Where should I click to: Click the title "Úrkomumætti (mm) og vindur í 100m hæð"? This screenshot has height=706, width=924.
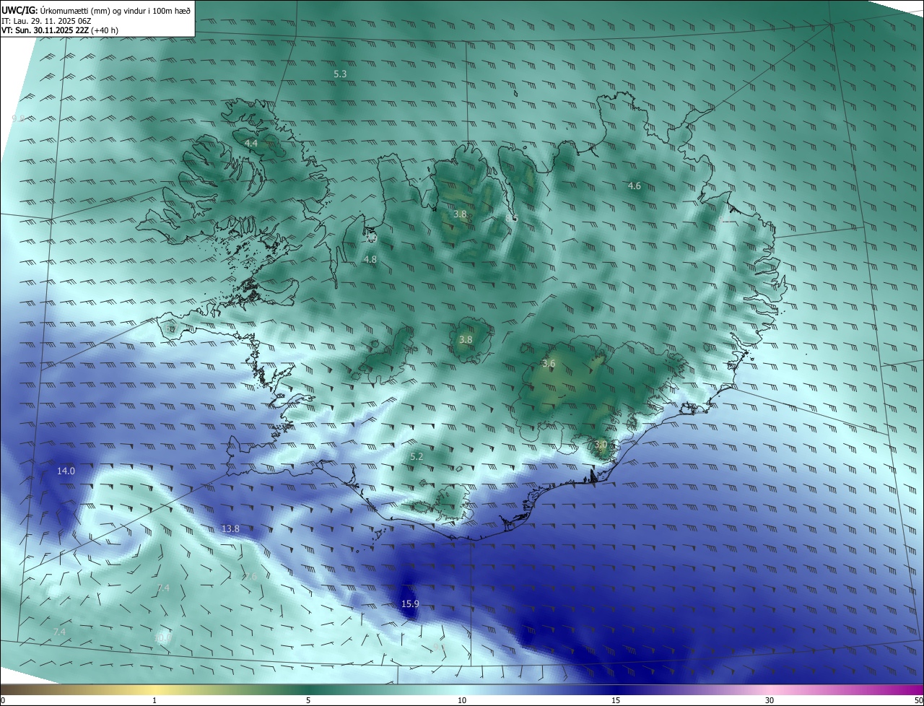pyautogui.click(x=115, y=10)
